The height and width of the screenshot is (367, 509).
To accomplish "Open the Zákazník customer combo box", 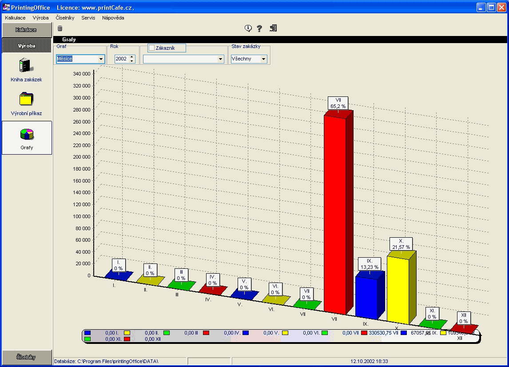I will click(x=183, y=59).
